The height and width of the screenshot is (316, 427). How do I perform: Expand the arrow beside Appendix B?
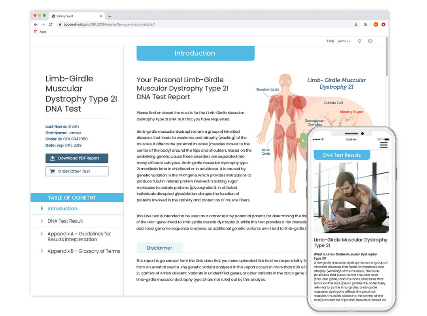coord(42,251)
